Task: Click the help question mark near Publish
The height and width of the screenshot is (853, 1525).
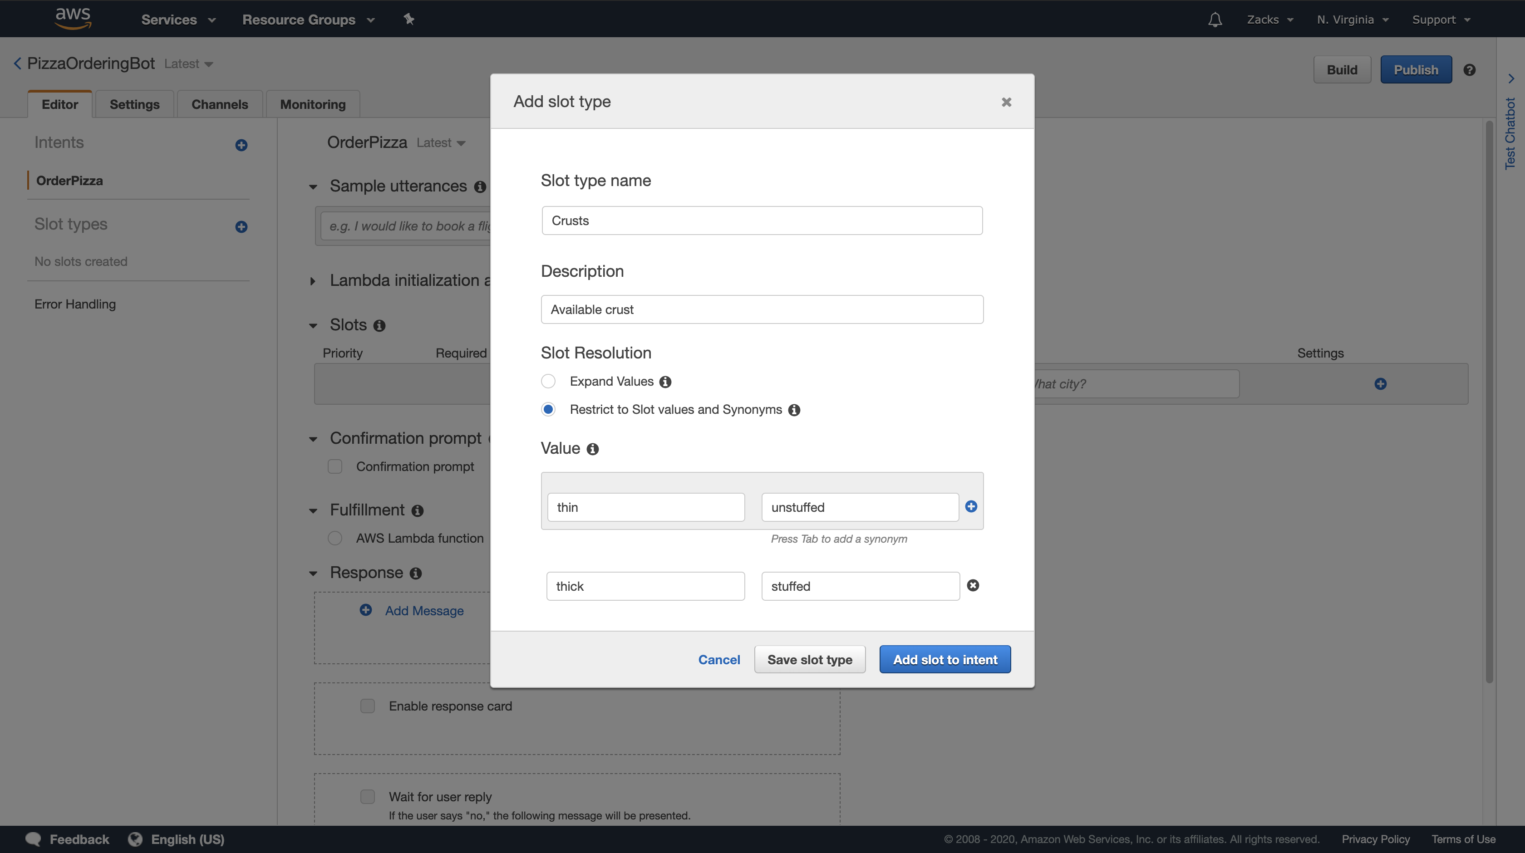Action: click(x=1469, y=70)
